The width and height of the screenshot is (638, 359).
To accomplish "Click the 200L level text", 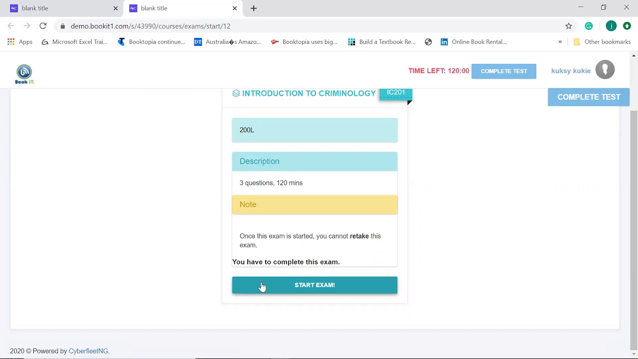I will 247,130.
